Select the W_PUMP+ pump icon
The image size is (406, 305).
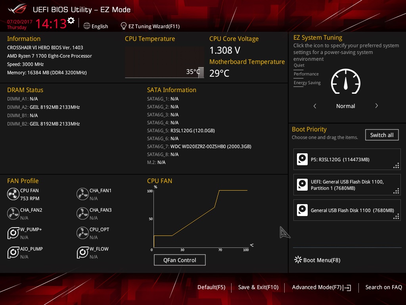tap(13, 233)
